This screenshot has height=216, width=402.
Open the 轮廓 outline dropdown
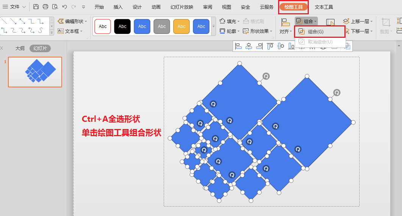pos(230,31)
